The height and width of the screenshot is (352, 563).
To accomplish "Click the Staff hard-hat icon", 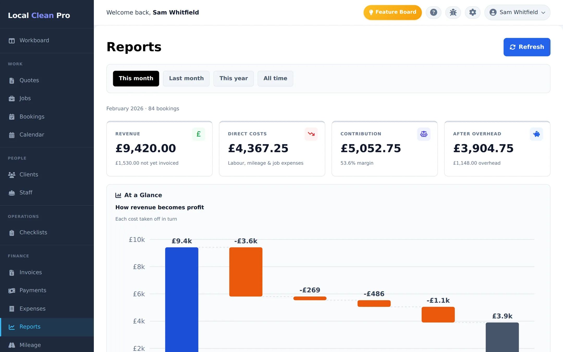I will pos(12,193).
